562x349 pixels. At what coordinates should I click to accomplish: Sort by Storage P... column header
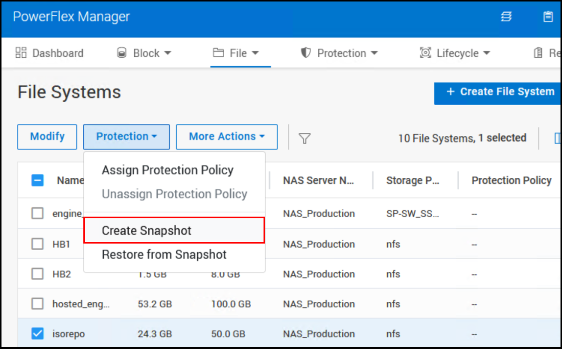point(412,180)
